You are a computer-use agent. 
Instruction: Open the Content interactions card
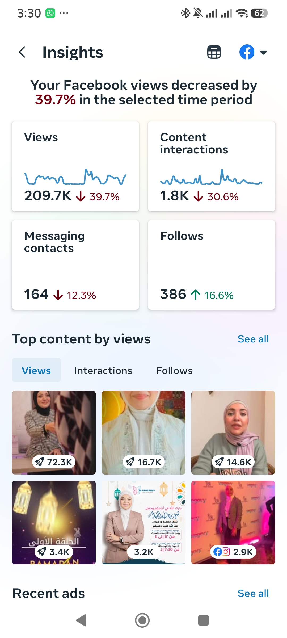point(212,166)
